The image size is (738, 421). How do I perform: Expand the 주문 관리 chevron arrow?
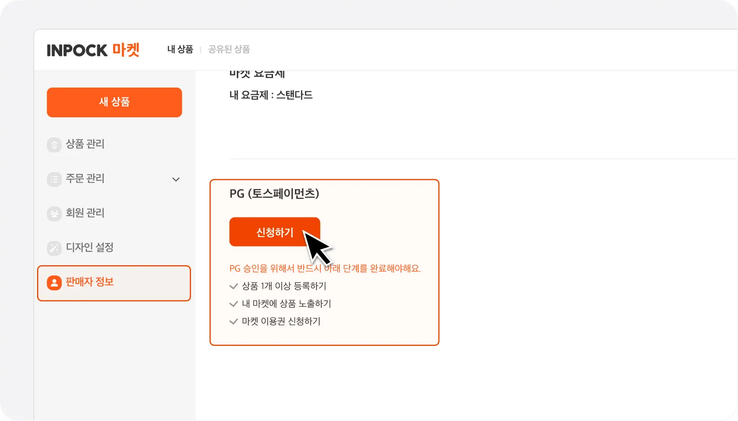[176, 179]
